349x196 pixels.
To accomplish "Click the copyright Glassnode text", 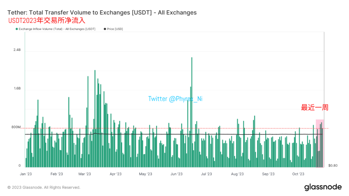I will pos(44,187).
